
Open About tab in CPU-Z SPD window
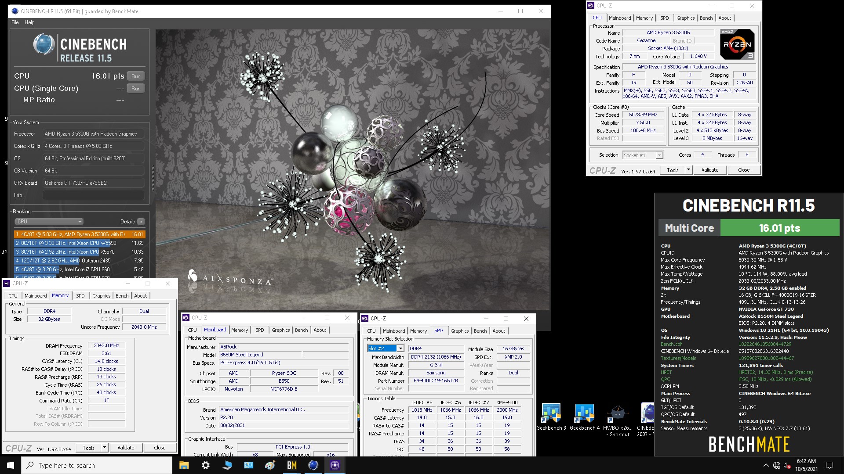[x=498, y=331]
